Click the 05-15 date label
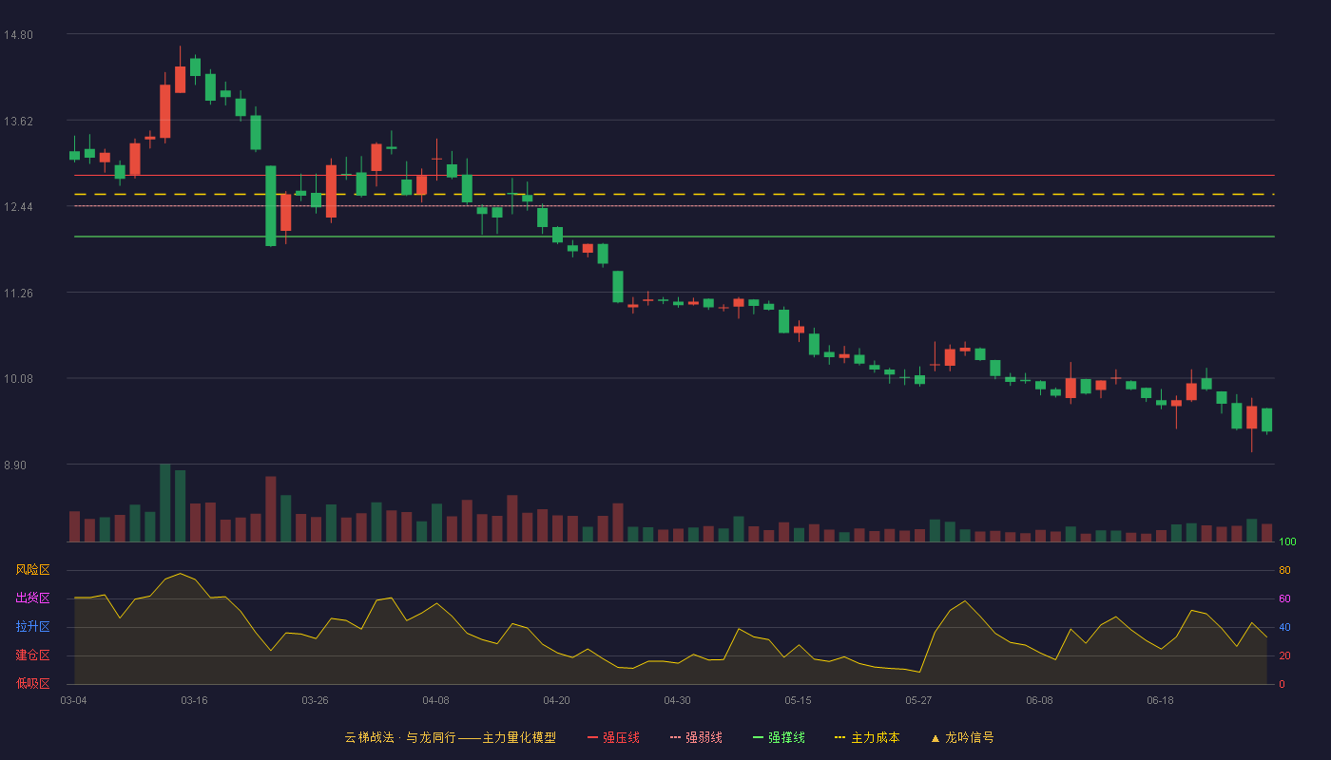The width and height of the screenshot is (1331, 760). point(798,700)
